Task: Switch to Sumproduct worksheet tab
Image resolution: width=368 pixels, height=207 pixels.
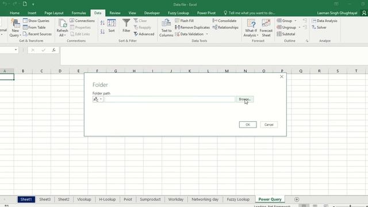Action: [150, 200]
